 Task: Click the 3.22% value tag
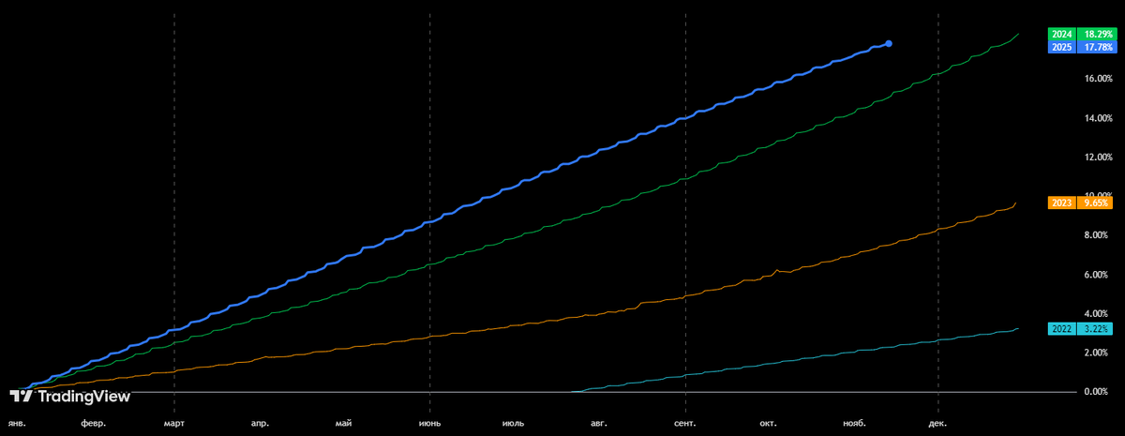click(x=1094, y=328)
